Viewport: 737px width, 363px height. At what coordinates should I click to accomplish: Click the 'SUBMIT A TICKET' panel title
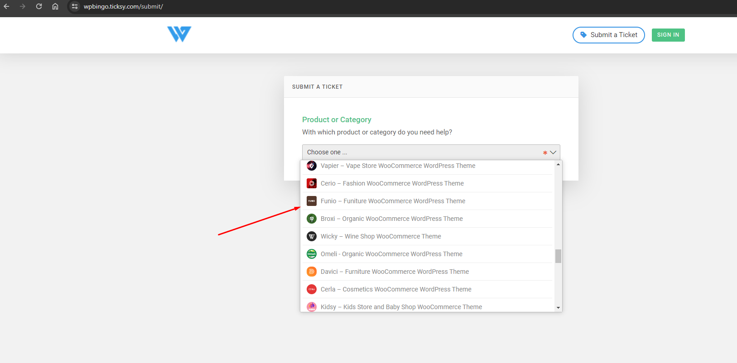(x=317, y=87)
